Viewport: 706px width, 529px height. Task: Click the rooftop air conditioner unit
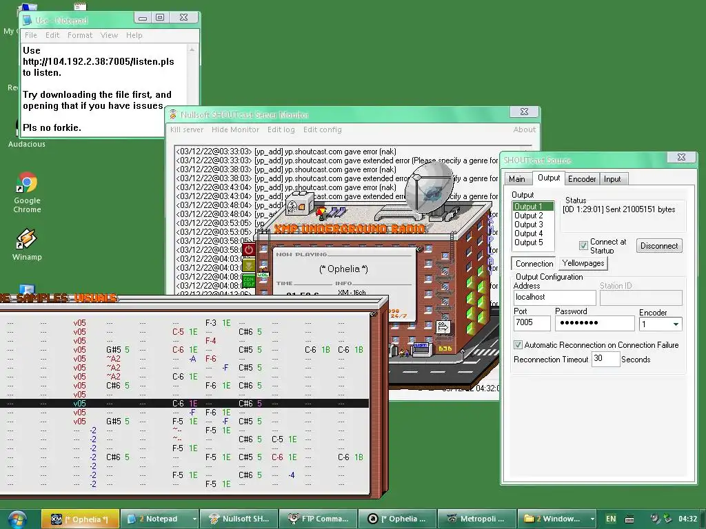point(299,204)
